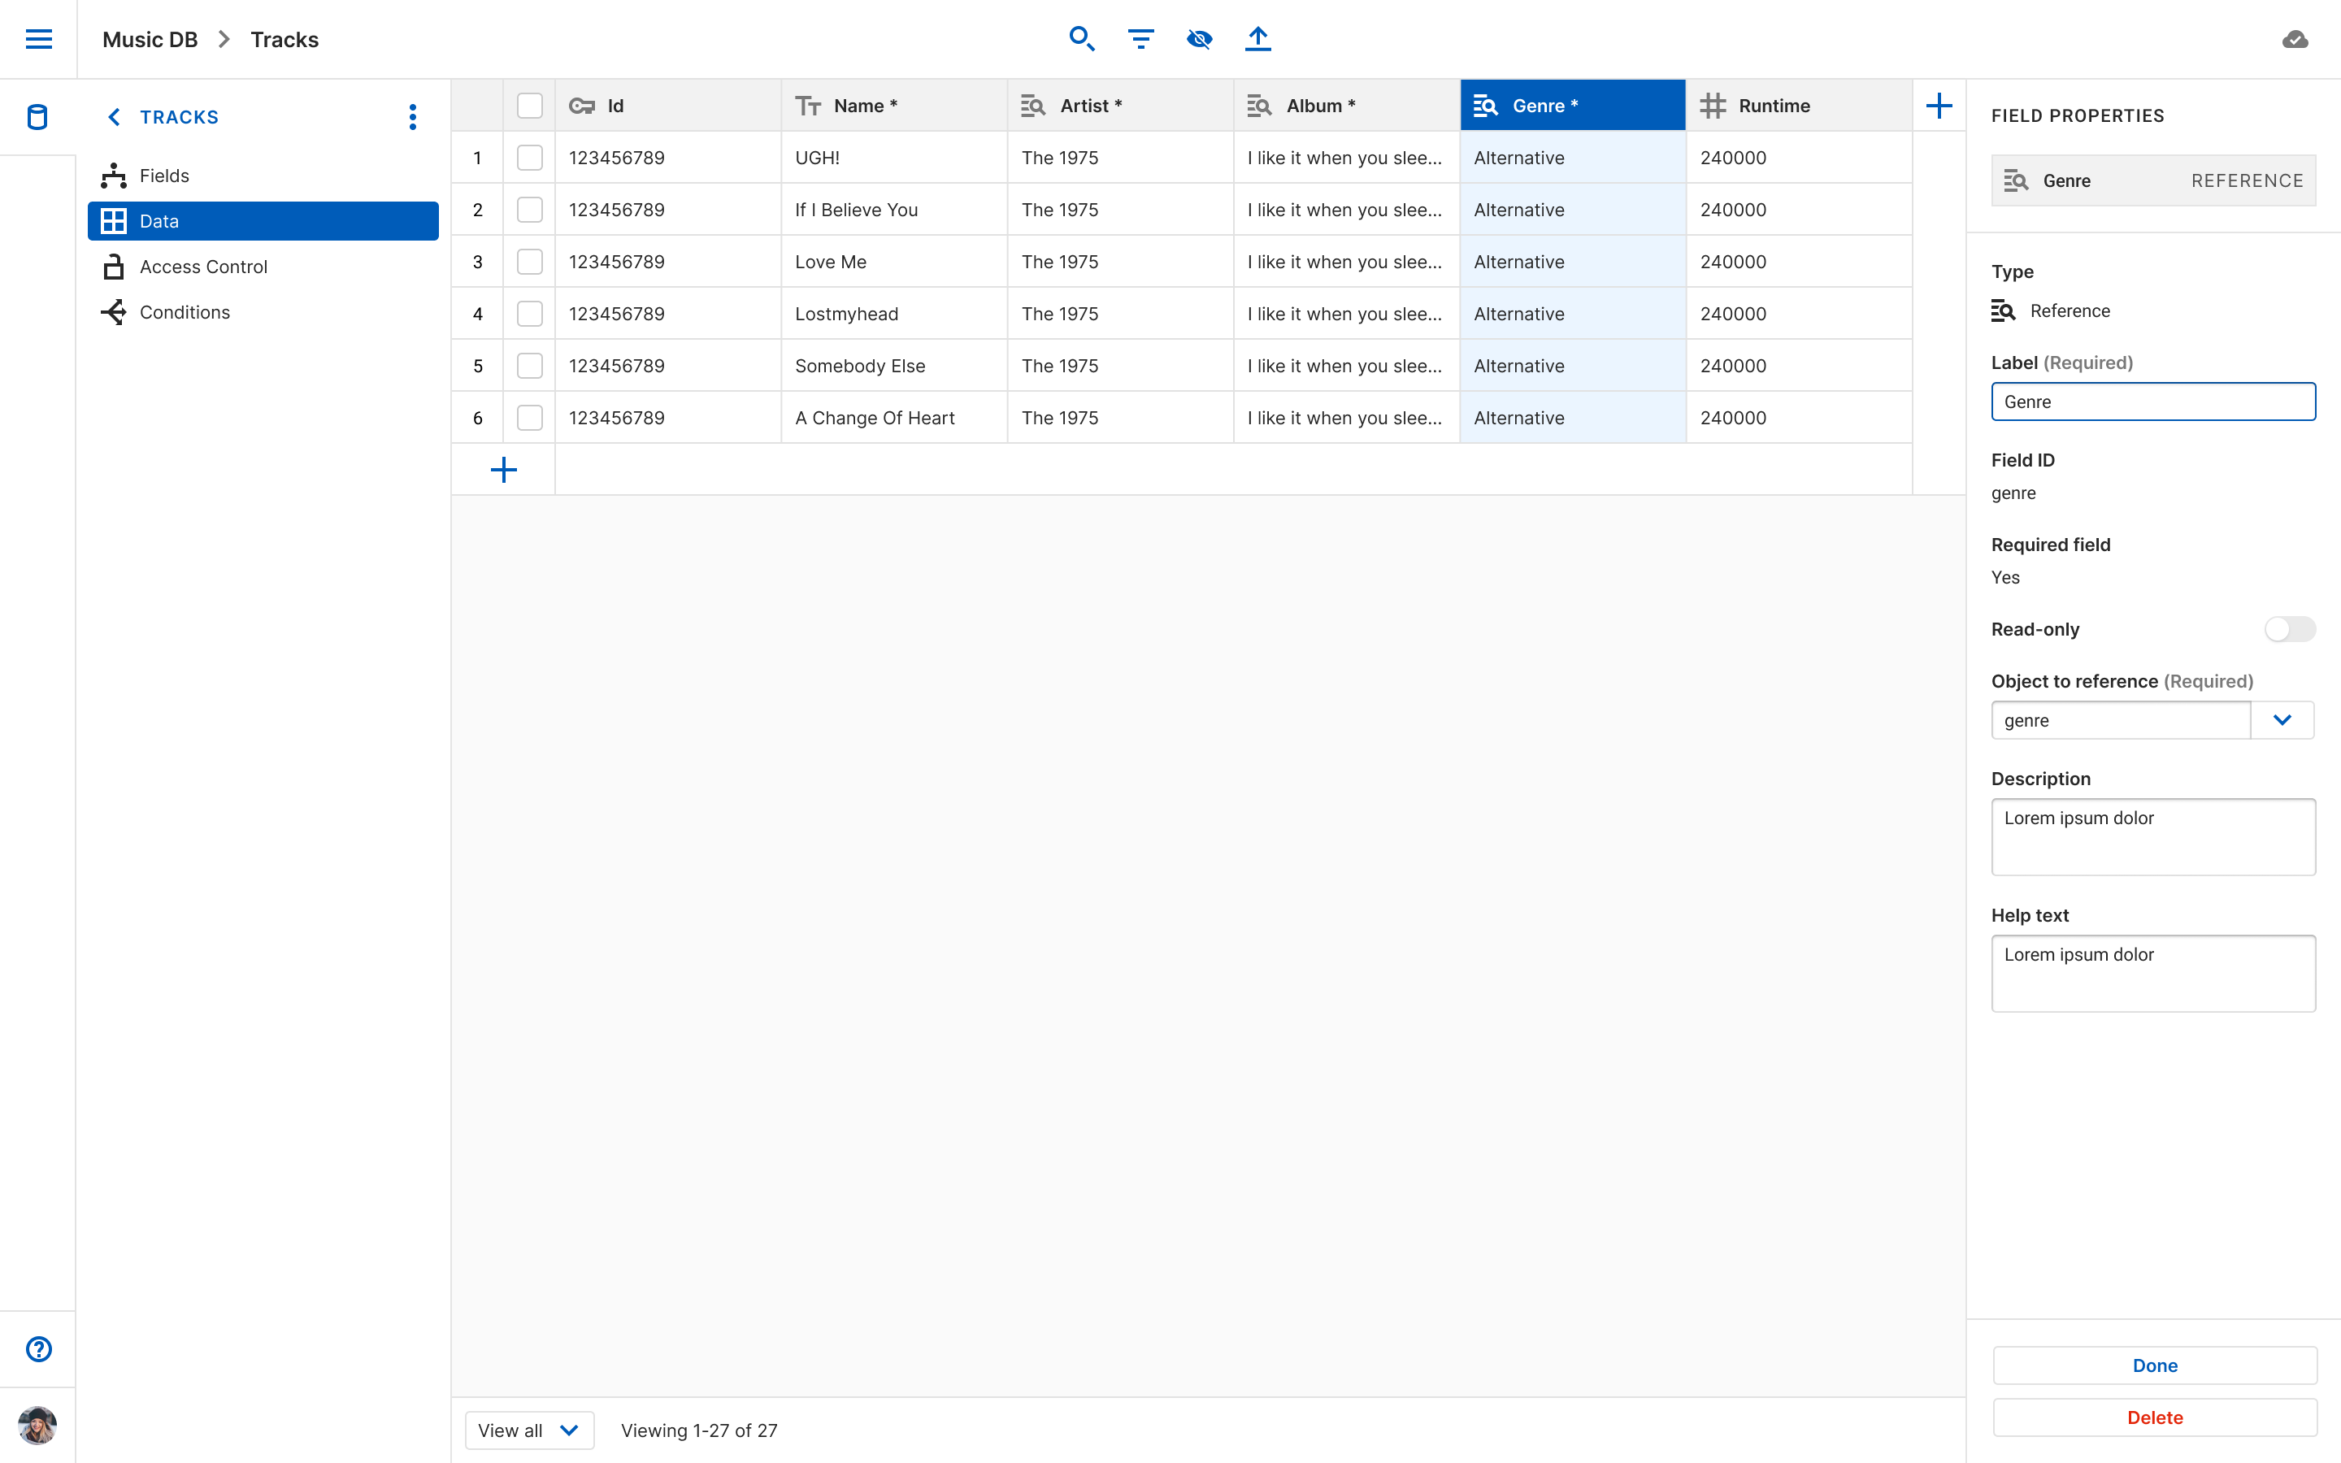Add a new column with plus icon
This screenshot has width=2341, height=1463.
(x=1939, y=106)
